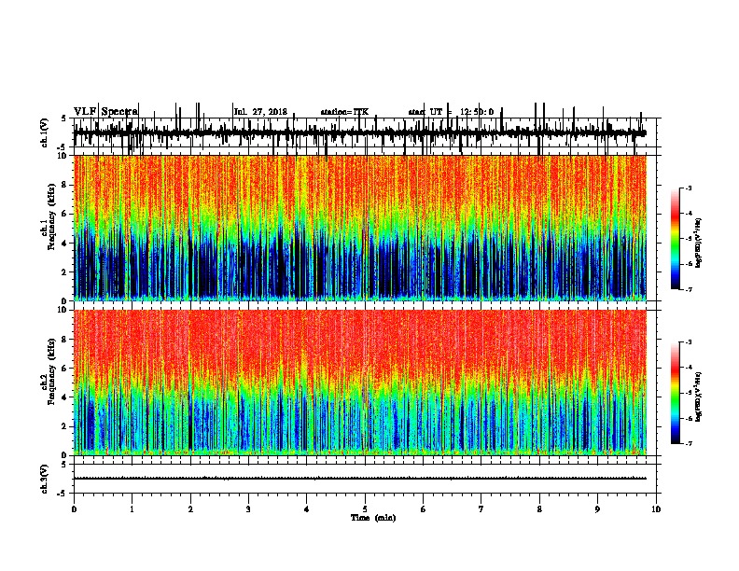Click inside the ch.1 spectrogram plot

point(360,228)
